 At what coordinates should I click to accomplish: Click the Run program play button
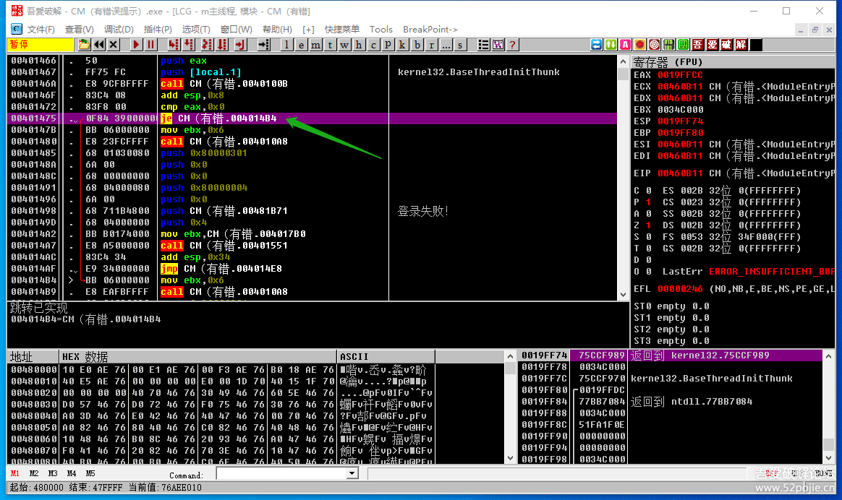tap(136, 45)
